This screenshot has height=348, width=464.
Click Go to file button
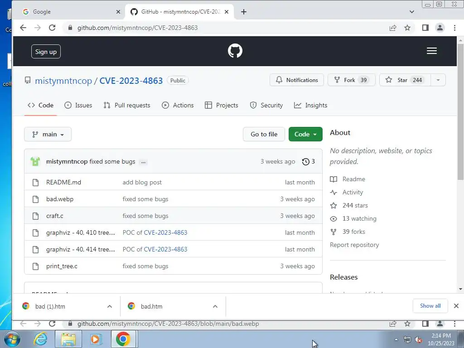[x=264, y=134]
